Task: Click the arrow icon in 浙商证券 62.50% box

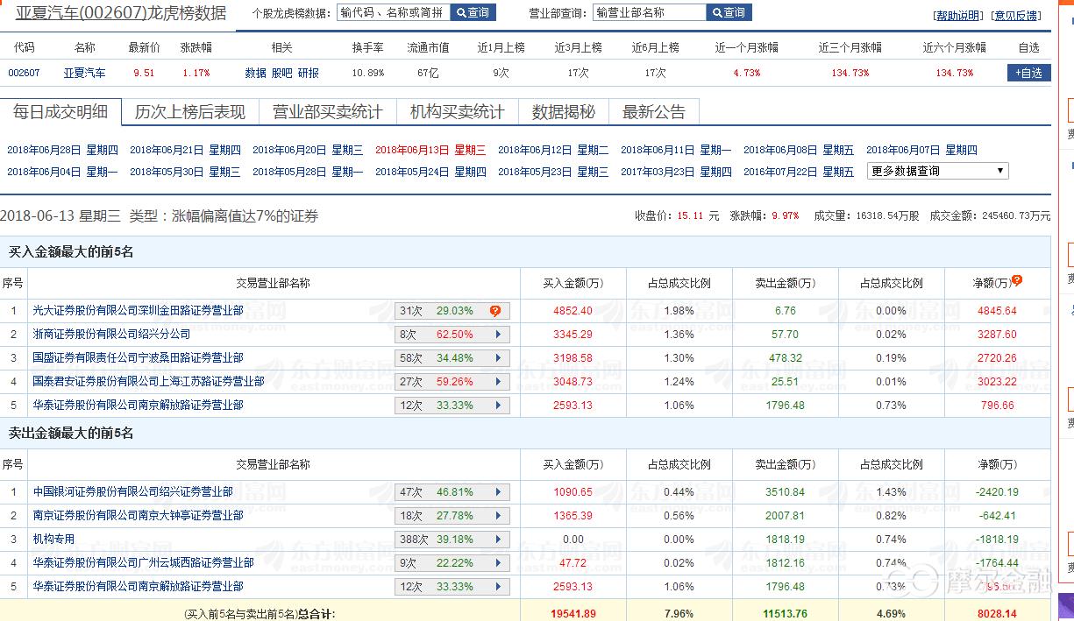Action: (498, 335)
